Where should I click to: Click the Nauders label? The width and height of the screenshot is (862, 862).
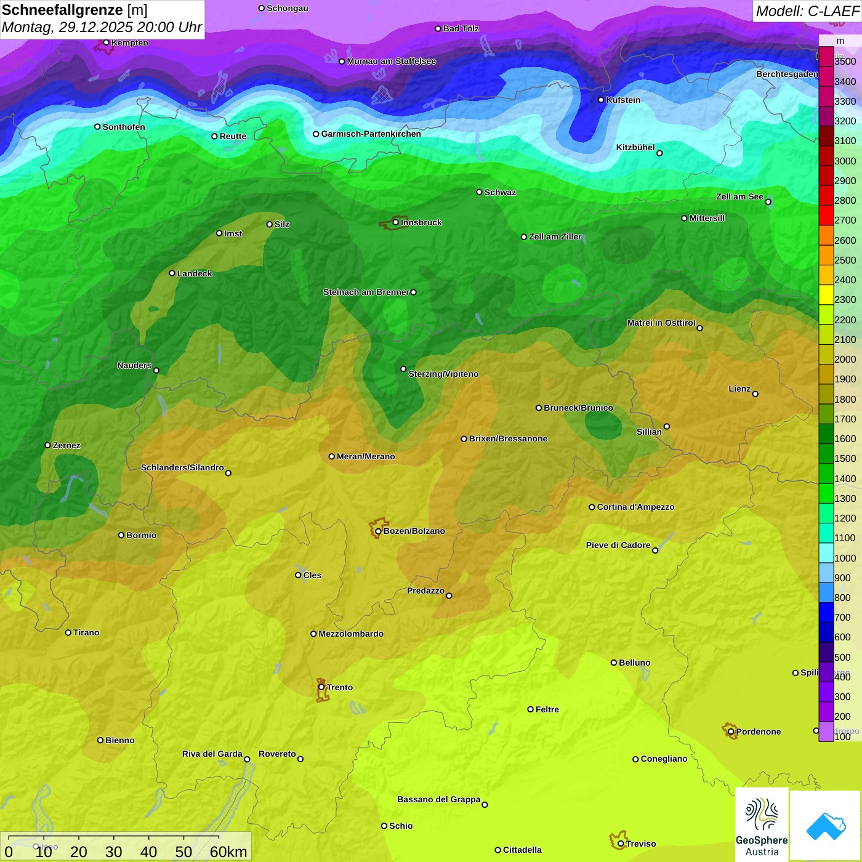tap(134, 365)
